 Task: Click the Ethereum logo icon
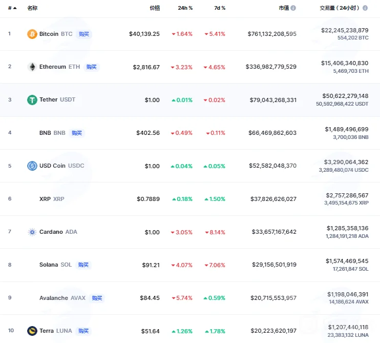pos(32,67)
